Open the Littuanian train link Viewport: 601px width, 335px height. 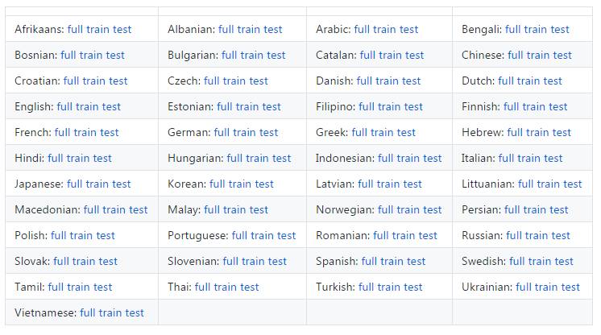pos(548,184)
